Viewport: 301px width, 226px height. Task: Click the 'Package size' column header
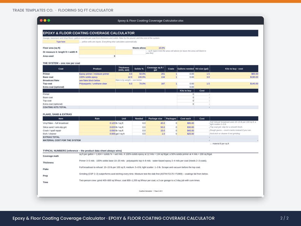(x=155, y=119)
